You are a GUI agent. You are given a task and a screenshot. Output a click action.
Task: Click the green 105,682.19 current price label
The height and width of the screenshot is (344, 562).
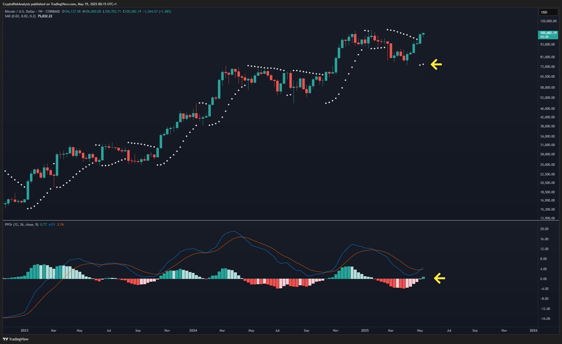click(547, 33)
